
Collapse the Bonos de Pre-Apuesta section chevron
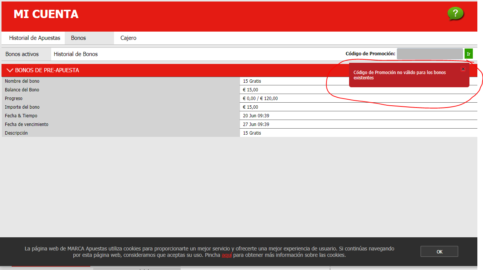point(10,70)
